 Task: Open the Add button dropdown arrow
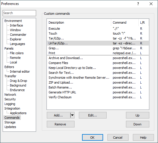click(x=72, y=115)
